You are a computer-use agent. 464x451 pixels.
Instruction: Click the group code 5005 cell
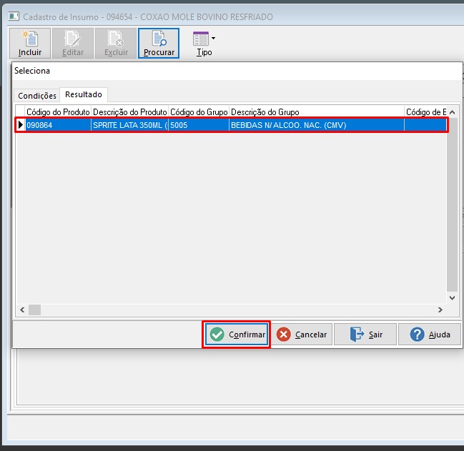[x=199, y=125]
